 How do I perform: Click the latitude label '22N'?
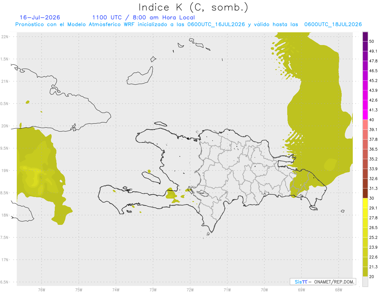(5, 36)
